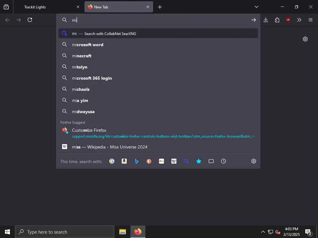Open the Action Center notifications icon

pyautogui.click(x=308, y=232)
